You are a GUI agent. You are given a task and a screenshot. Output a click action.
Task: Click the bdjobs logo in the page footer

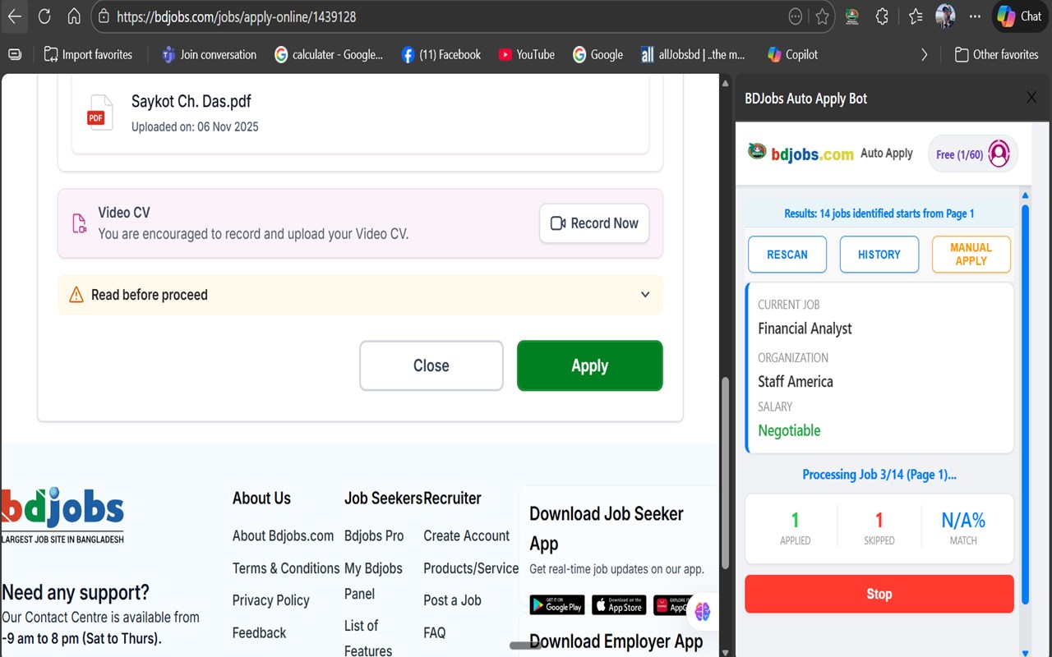pyautogui.click(x=62, y=516)
